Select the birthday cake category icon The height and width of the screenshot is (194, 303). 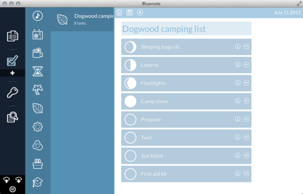(x=38, y=164)
